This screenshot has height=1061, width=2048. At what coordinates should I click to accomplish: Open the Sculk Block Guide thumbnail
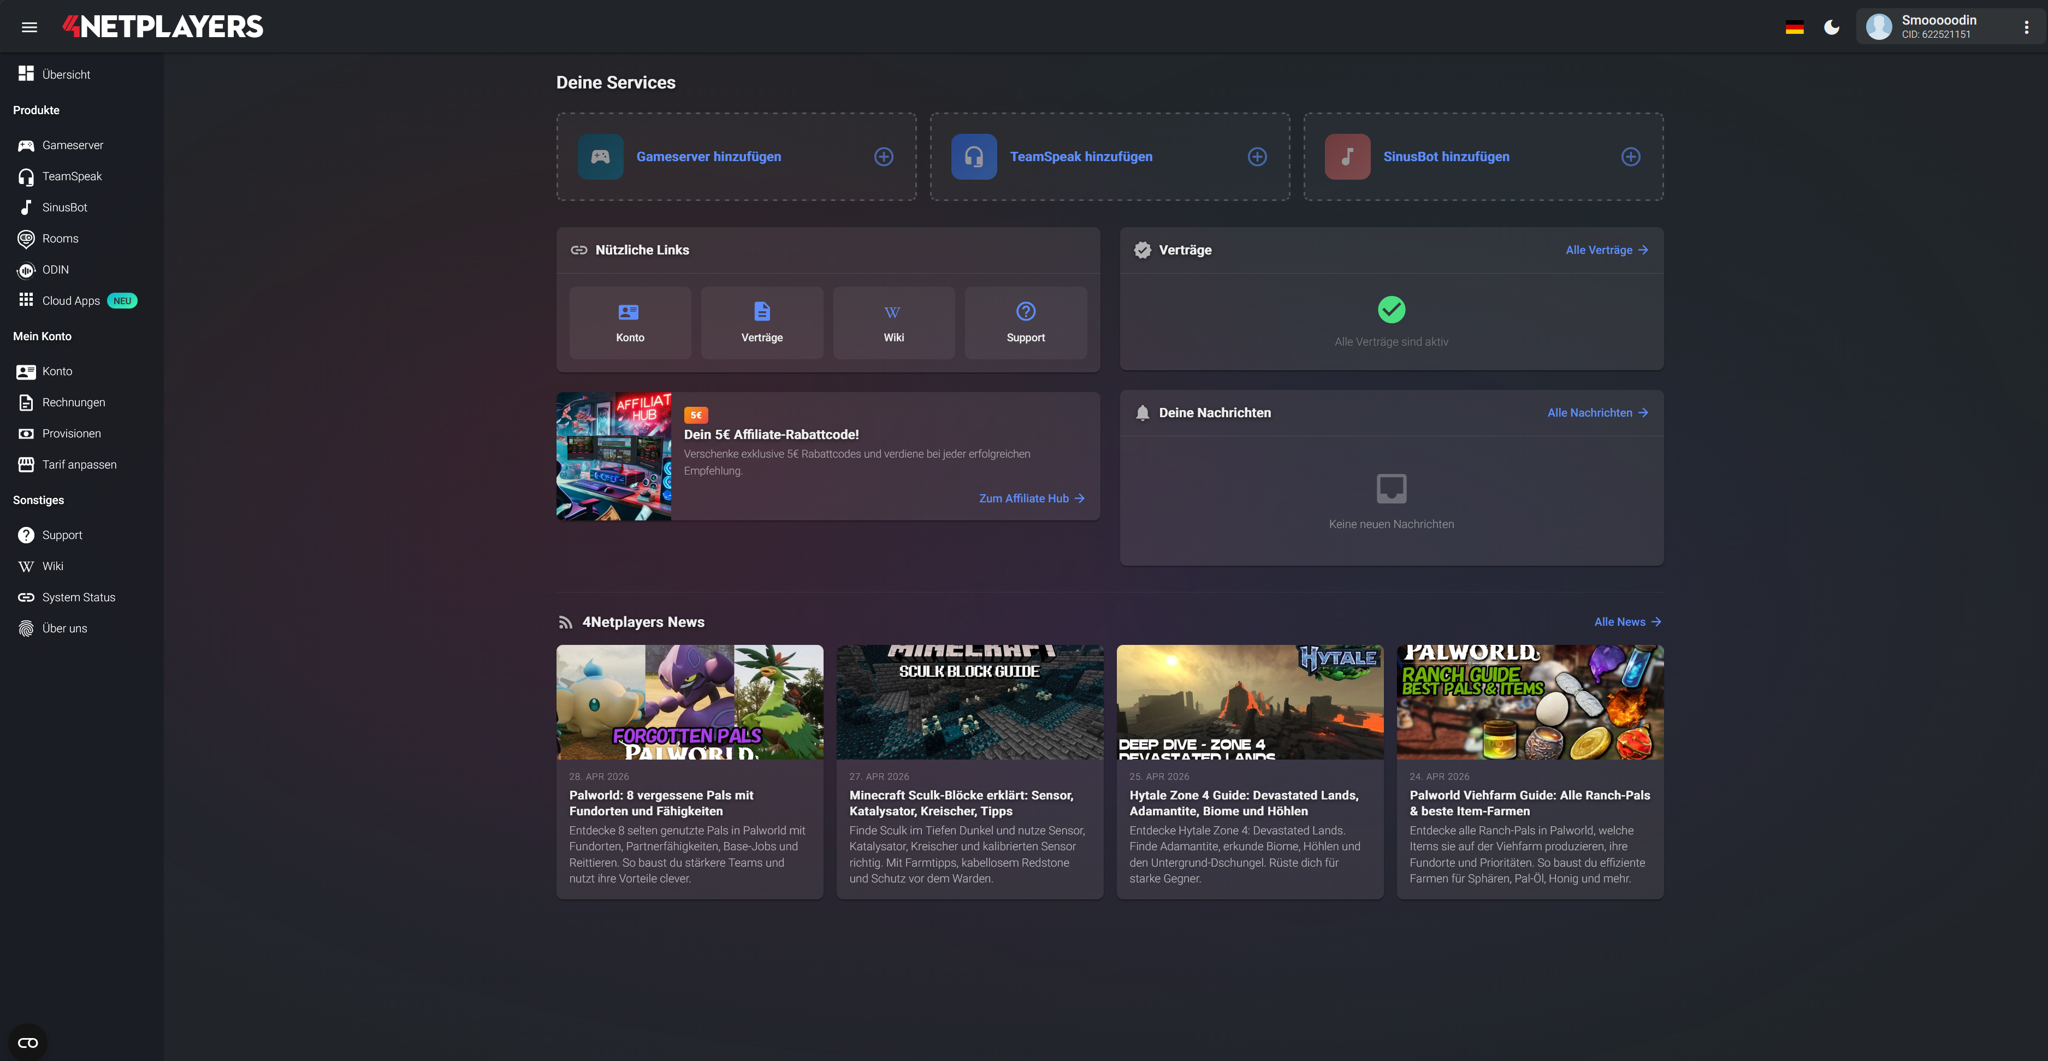coord(970,702)
